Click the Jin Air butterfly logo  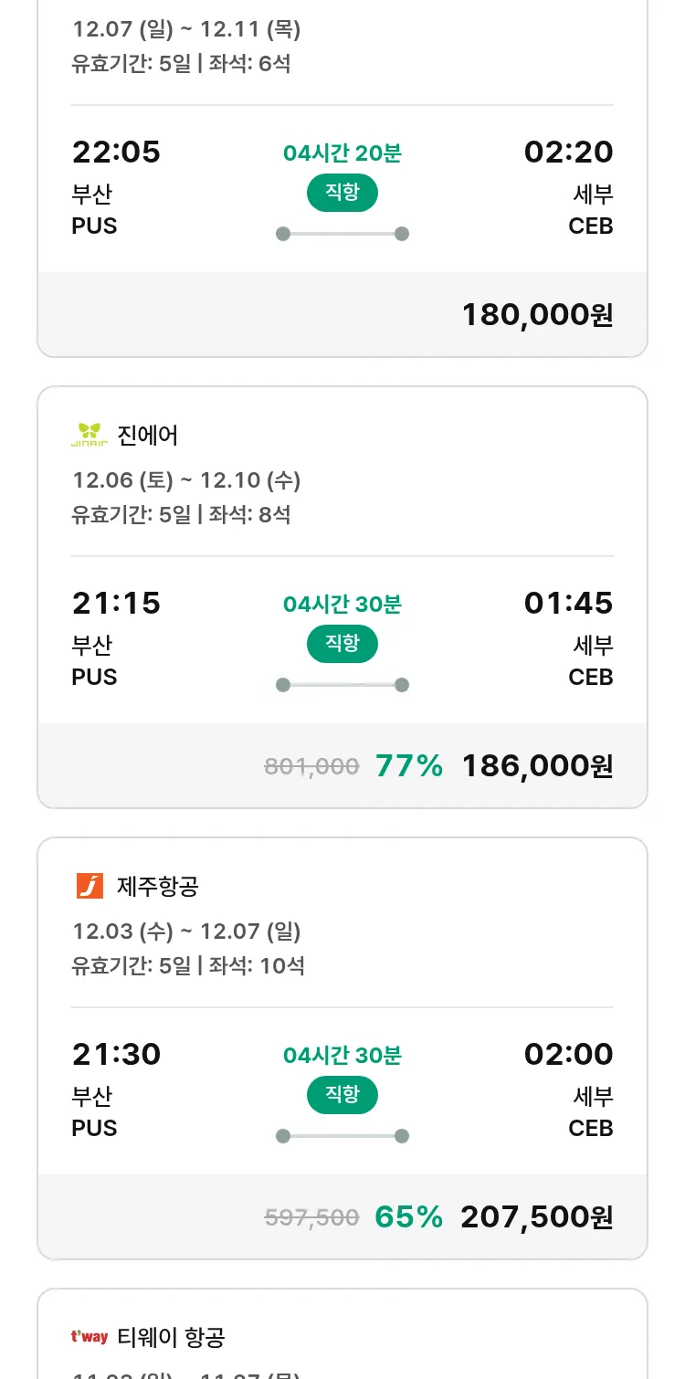(x=90, y=436)
